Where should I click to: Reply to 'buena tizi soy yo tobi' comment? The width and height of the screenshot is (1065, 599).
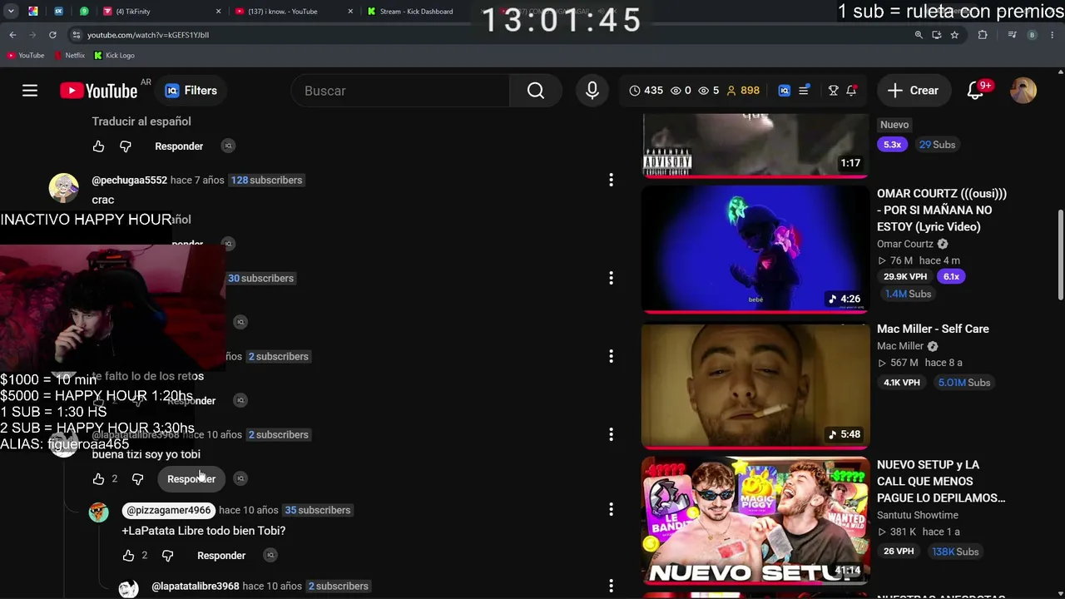[191, 479]
